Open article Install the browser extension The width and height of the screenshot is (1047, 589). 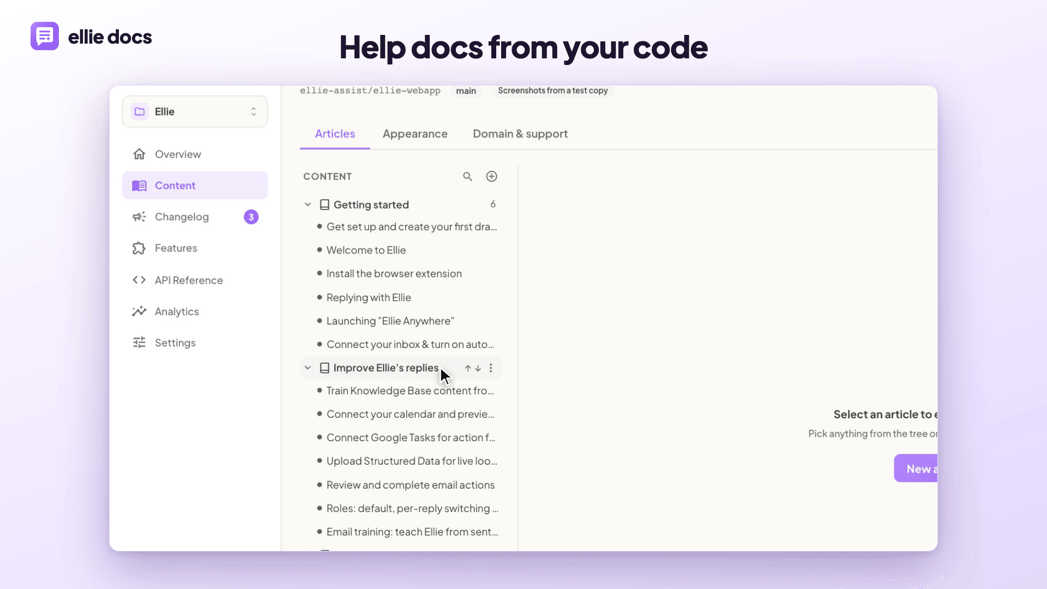[x=394, y=274]
